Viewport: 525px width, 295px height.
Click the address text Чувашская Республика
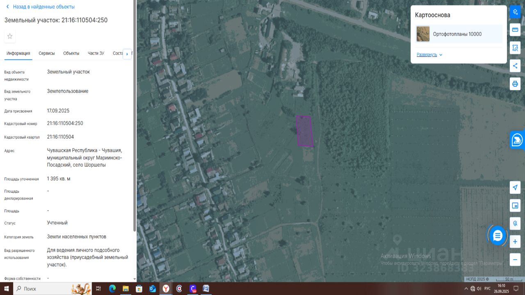point(84,157)
